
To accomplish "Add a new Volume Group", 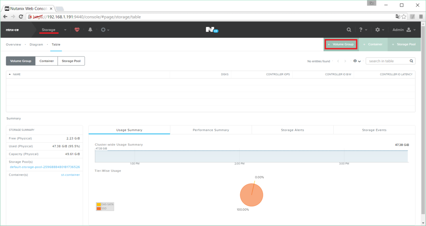I will click(341, 44).
